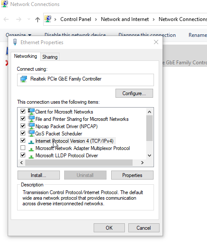Image resolution: width=207 pixels, height=243 pixels.
Task: Click the list's scroll down arrow
Action: [x=149, y=156]
